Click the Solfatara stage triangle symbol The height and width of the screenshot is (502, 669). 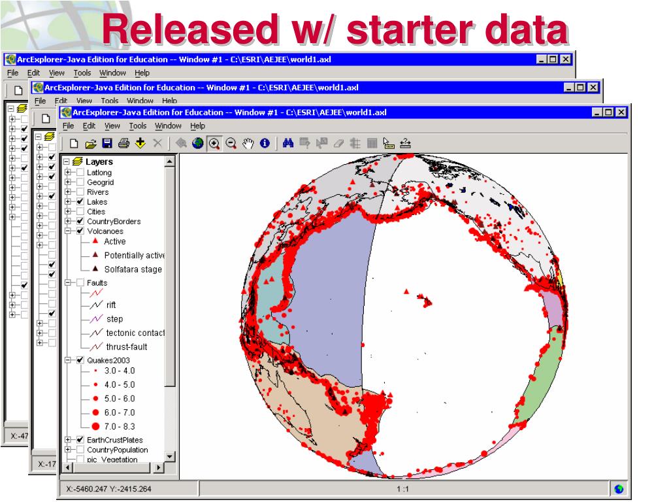tap(95, 269)
